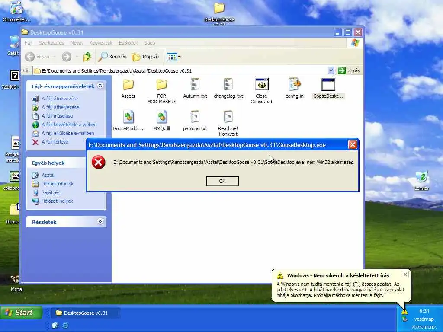Click A fájl elküldése e-mailben
Screen dimensions: 443x332
pyautogui.click(x=68, y=133)
